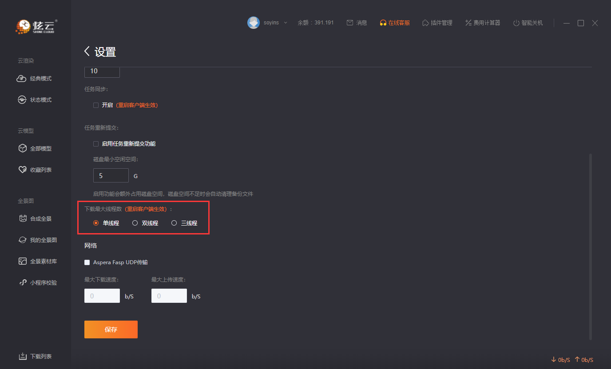Enable the 任务同步 开启 checkbox
The image size is (611, 369).
96,105
